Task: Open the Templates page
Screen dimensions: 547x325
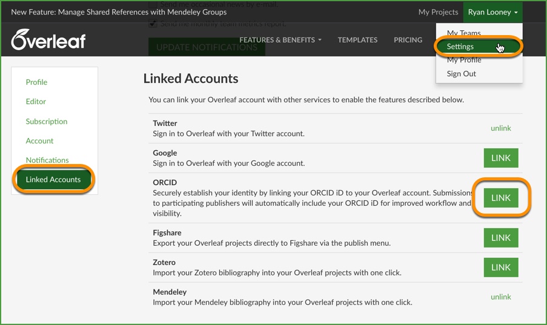Action: click(357, 40)
